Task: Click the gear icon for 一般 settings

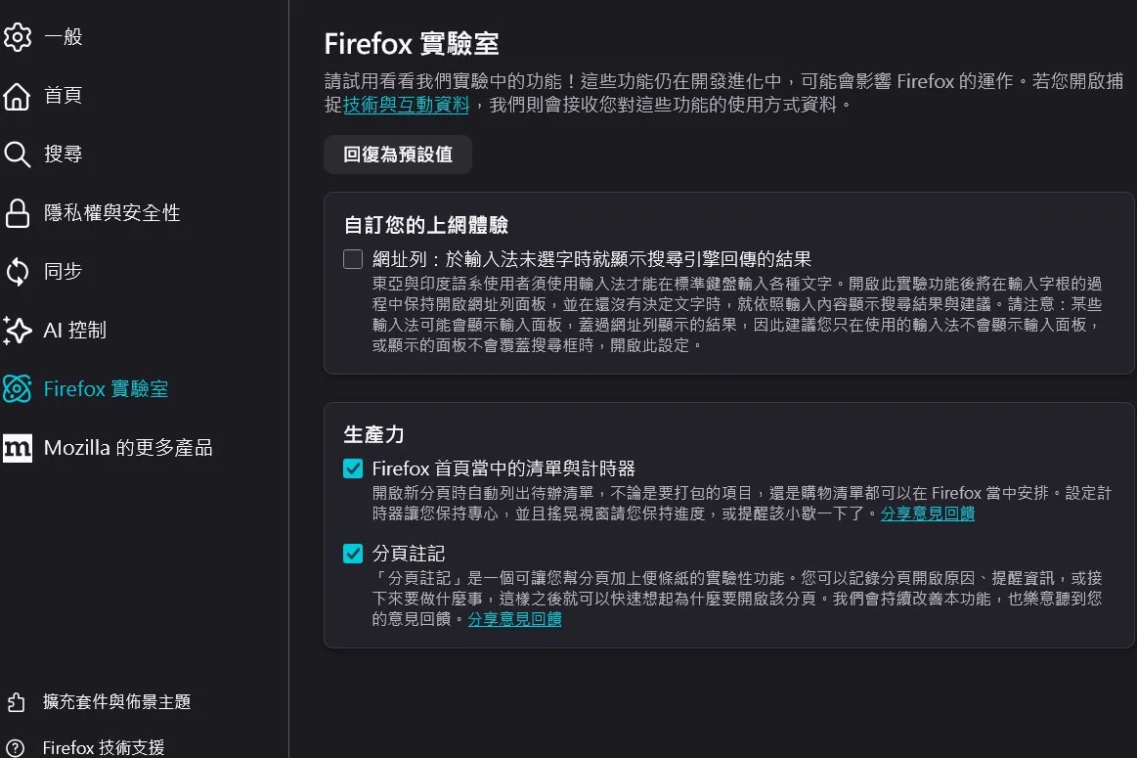Action: click(x=17, y=37)
